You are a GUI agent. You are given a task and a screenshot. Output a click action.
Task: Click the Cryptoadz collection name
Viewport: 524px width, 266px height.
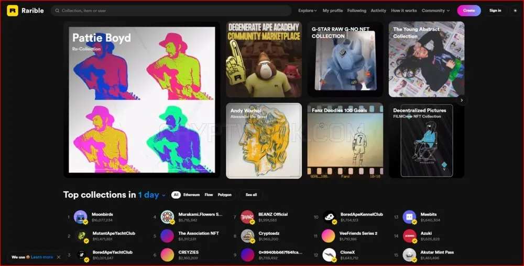point(269,233)
